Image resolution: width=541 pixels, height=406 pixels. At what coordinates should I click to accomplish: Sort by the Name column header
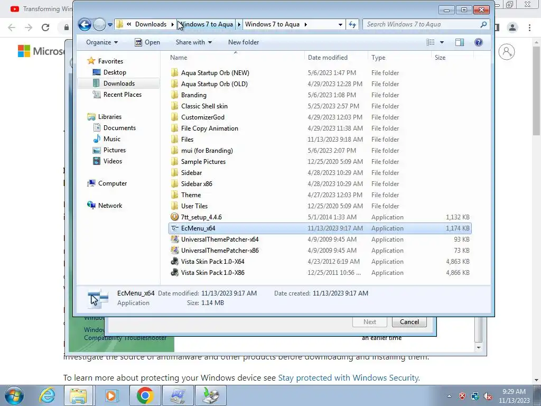(x=179, y=58)
